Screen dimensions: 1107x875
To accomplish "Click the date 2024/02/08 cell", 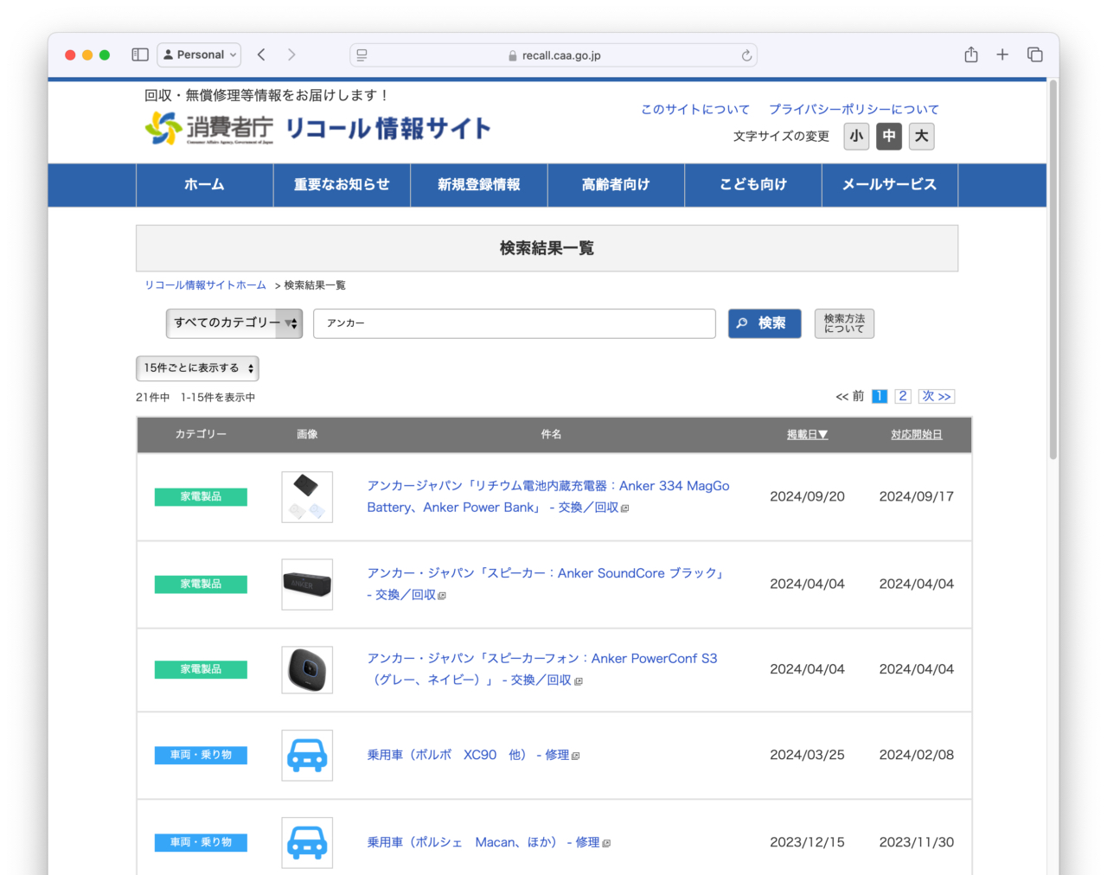I will (x=917, y=755).
